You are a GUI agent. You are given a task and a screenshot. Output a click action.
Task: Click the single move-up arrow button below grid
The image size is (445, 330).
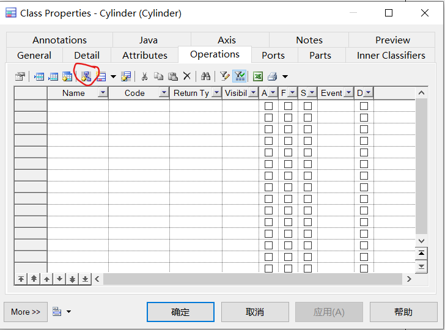click(x=46, y=279)
